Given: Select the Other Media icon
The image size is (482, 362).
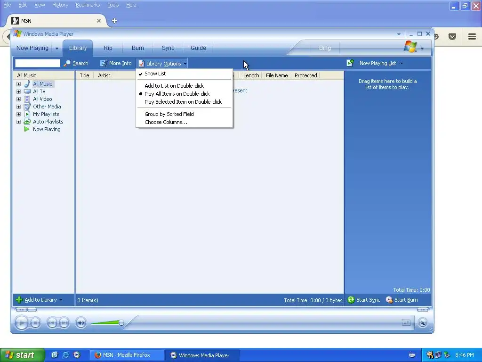Looking at the screenshot, I should [27, 107].
